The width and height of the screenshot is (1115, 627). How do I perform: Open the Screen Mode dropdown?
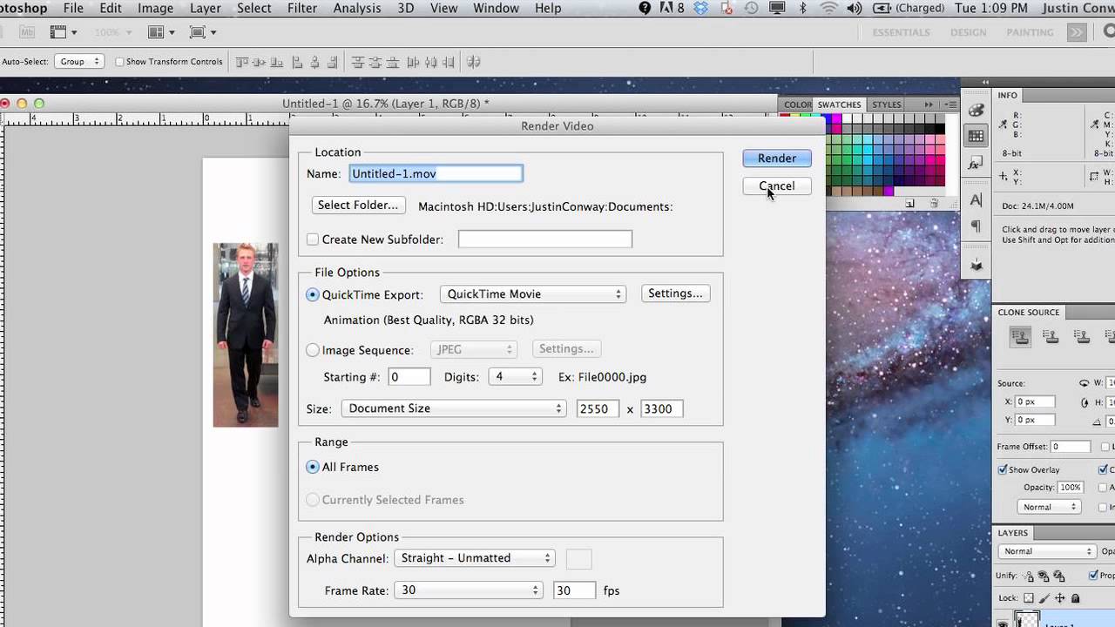[x=204, y=32]
